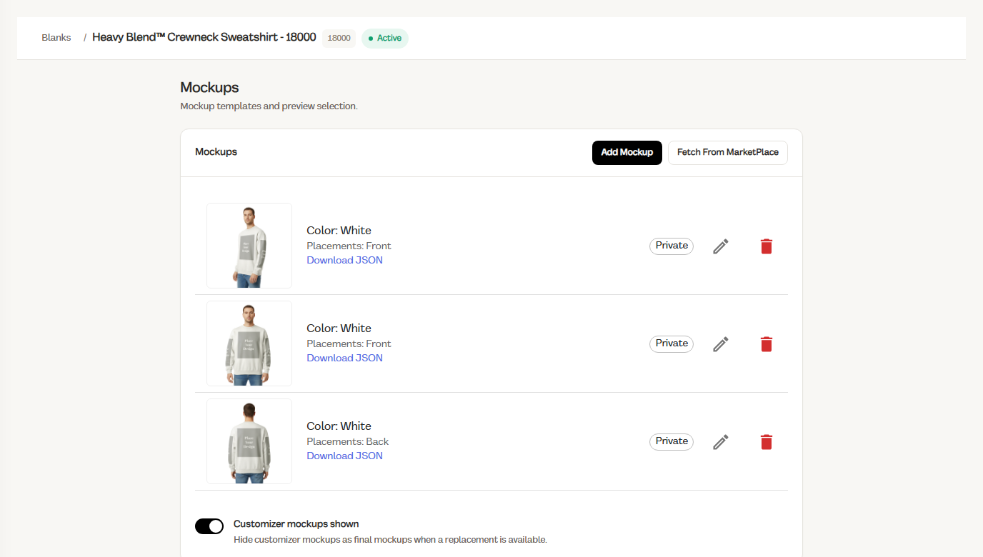This screenshot has height=557, width=983.
Task: Click the "Hide customizer mockups as final mockups" description
Action: coord(390,540)
